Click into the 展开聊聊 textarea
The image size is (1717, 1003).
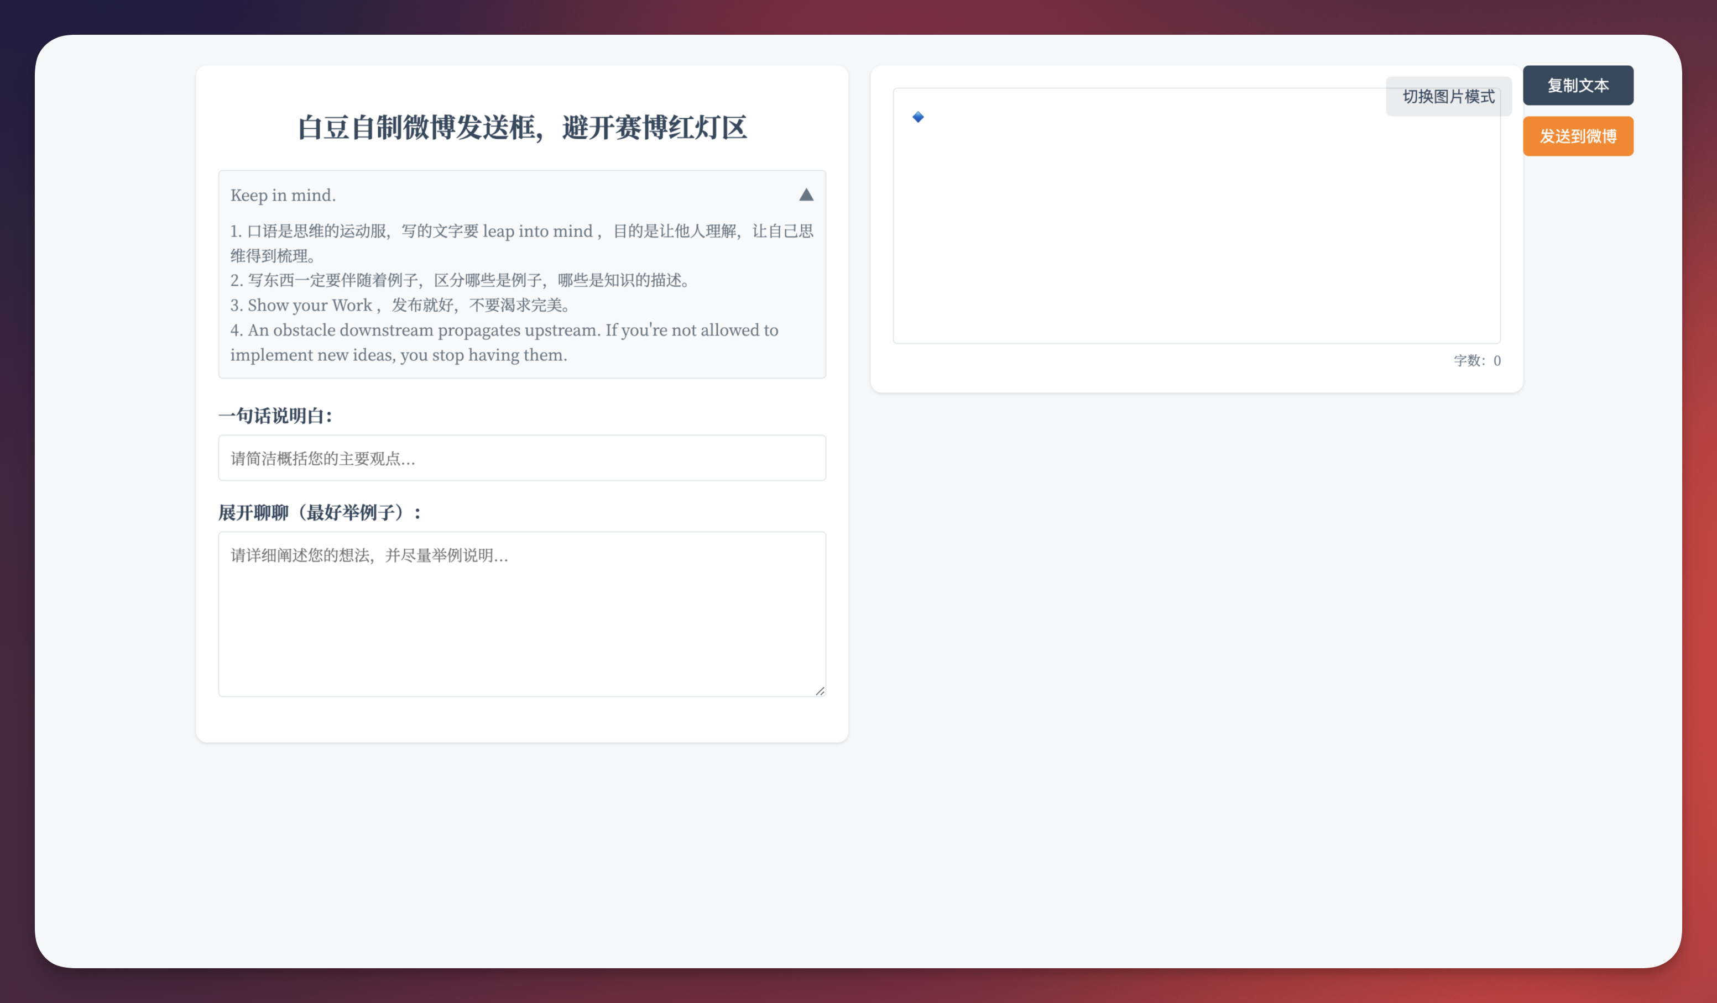tap(522, 614)
